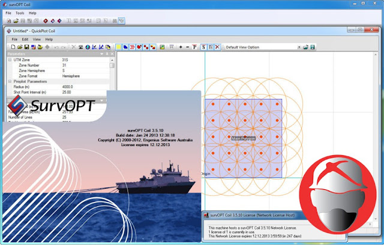The width and height of the screenshot is (384, 245).
Task: Click the yellow-folder import icon
Action: (40, 47)
